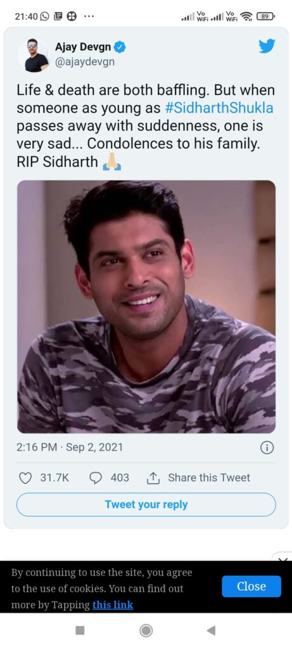Tap the 31.7K likes count
Image resolution: width=292 pixels, height=648 pixels.
[x=54, y=478]
